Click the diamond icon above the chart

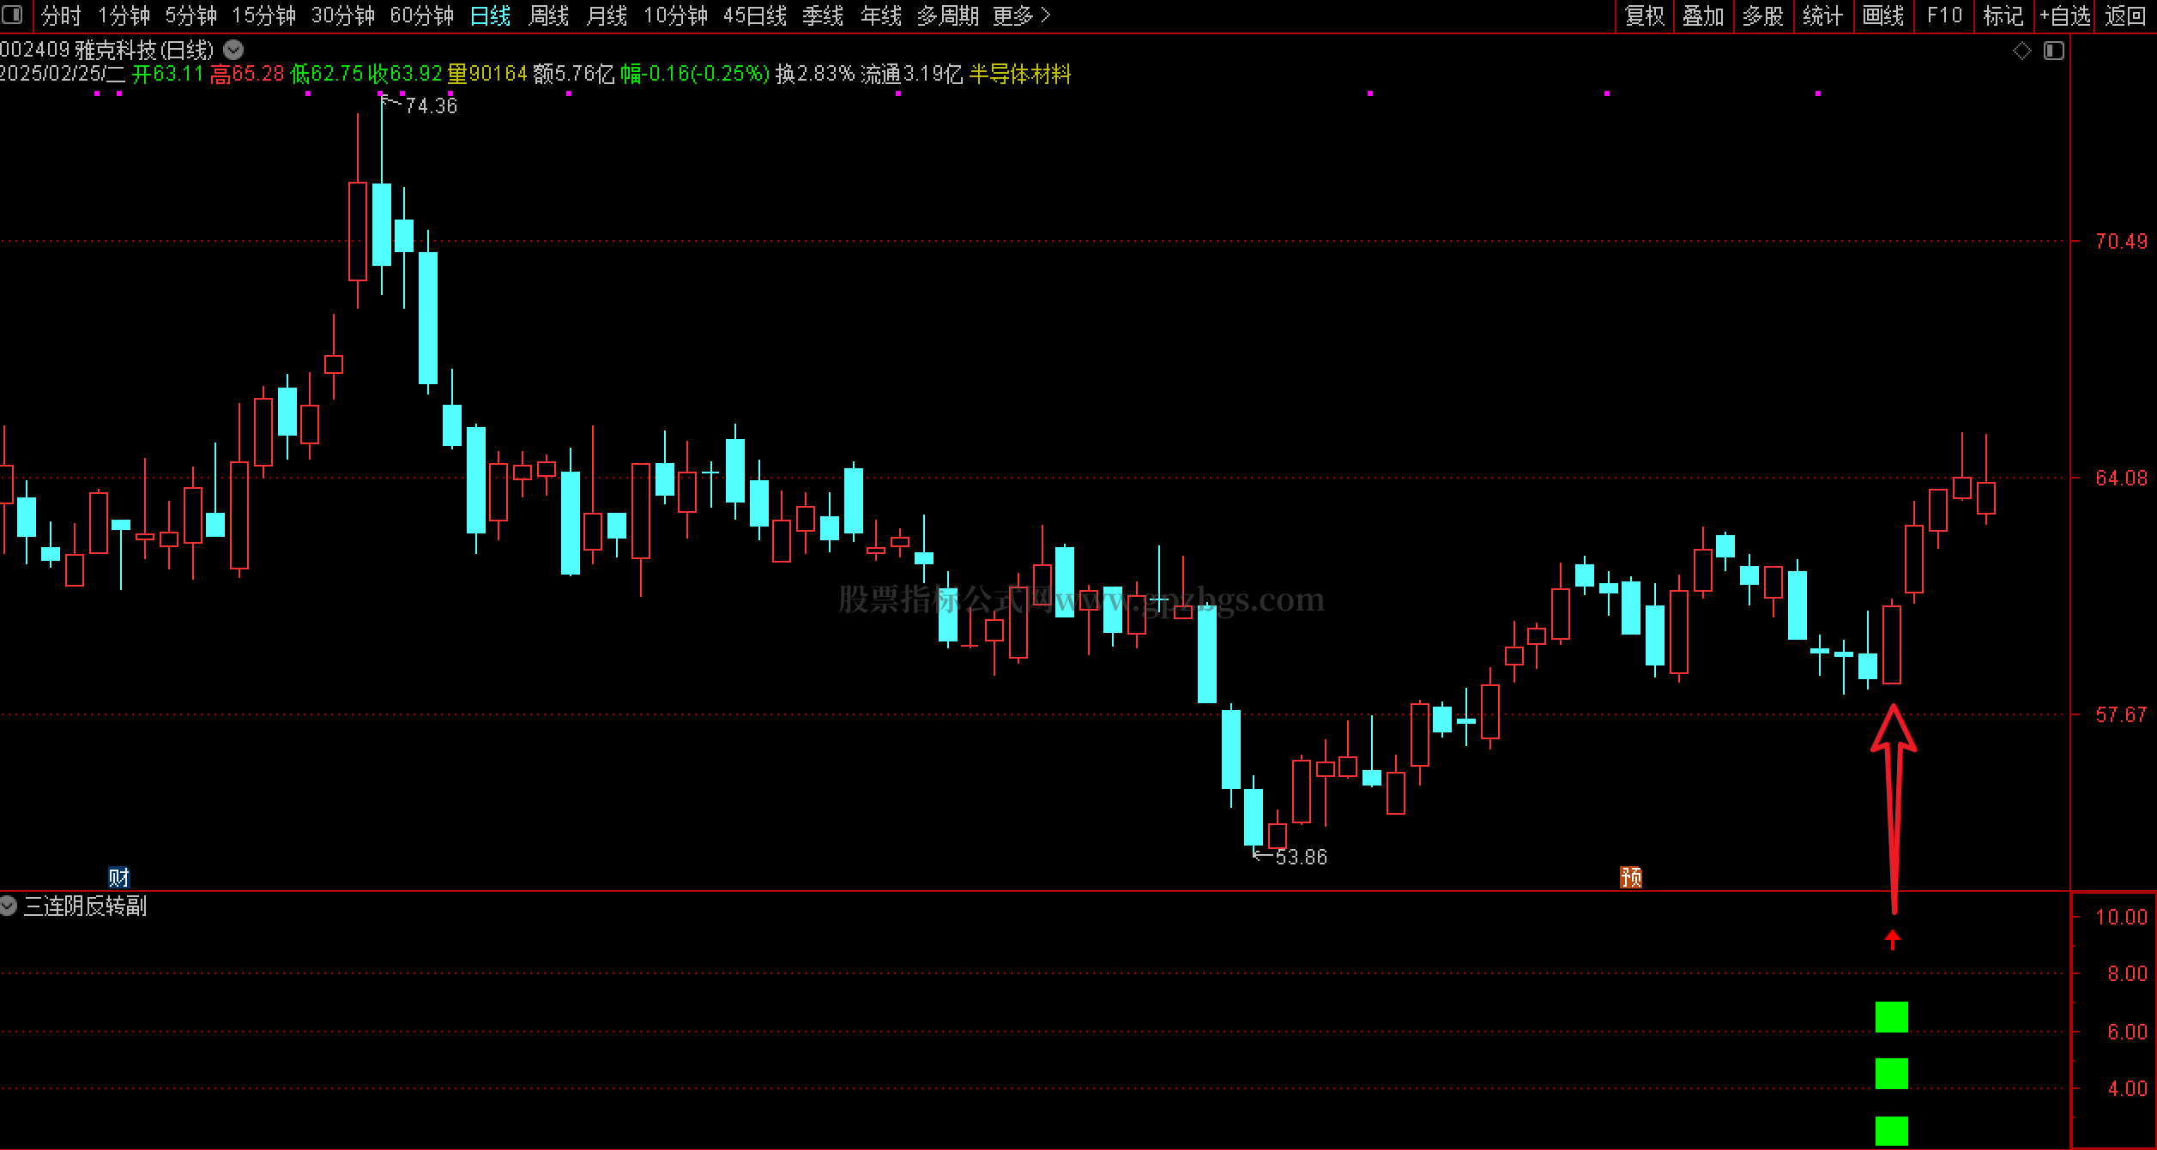point(2021,51)
